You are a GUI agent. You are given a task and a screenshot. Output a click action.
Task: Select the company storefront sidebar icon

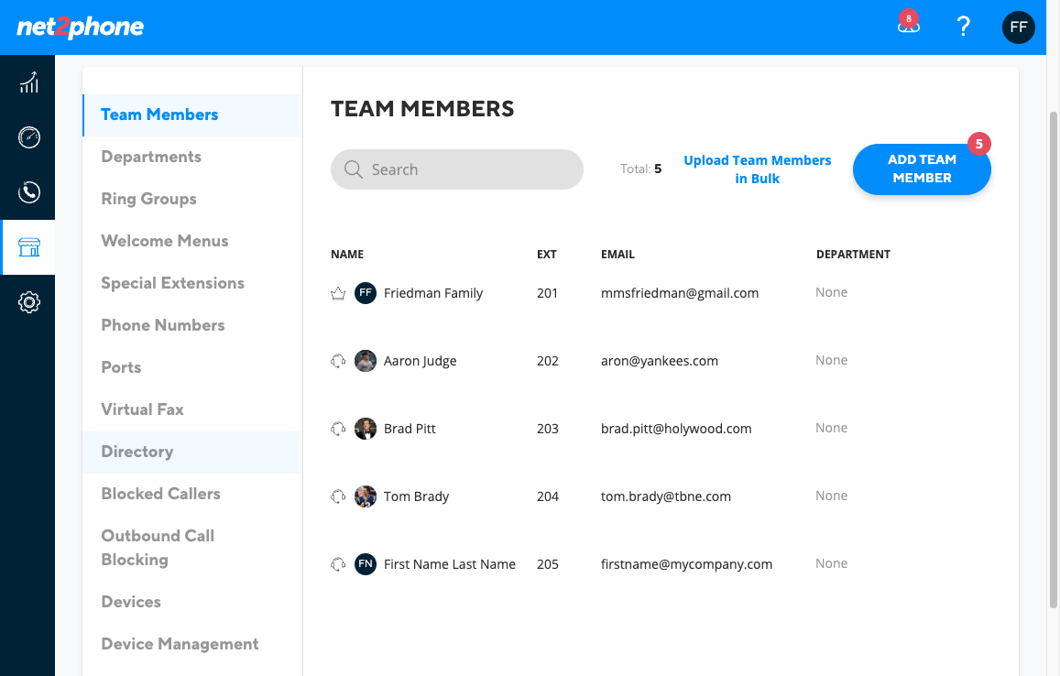click(x=28, y=247)
